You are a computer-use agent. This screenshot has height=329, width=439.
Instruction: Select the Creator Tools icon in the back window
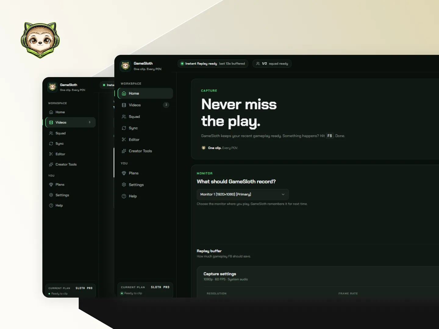(51, 164)
